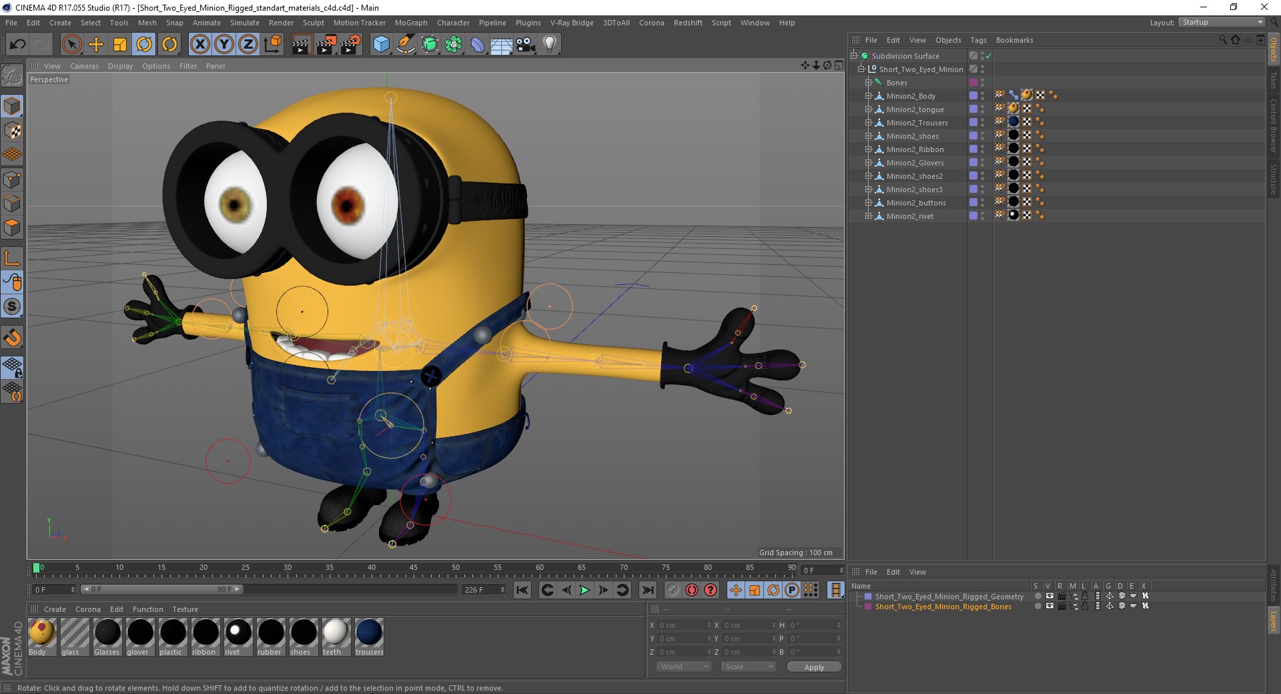Play the animation forward
Image resolution: width=1281 pixels, height=694 pixels.
[584, 590]
